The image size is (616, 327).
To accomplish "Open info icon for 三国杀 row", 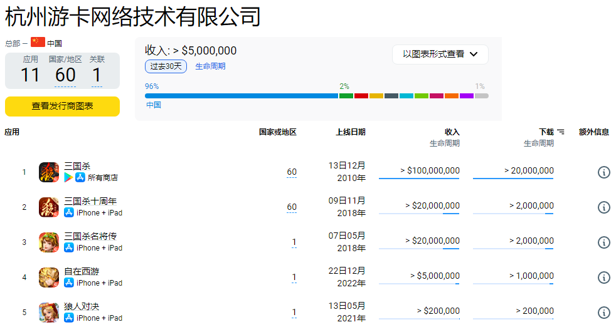I will click(x=603, y=172).
